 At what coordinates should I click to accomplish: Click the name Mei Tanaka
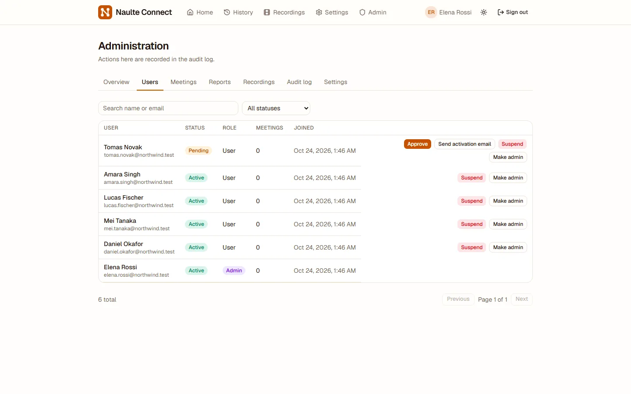120,221
